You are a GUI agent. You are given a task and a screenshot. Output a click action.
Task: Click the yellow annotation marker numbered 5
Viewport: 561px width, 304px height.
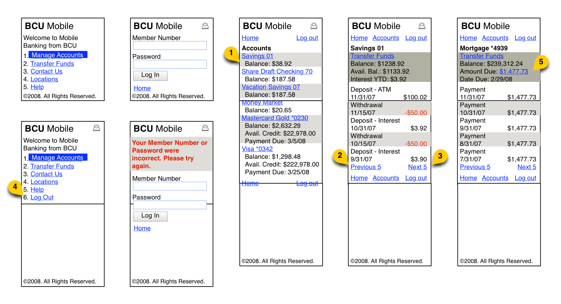pos(541,62)
